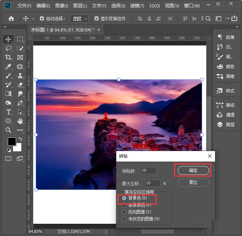Click align horizontal centers icon
242x236 pixels.
click(x=149, y=19)
